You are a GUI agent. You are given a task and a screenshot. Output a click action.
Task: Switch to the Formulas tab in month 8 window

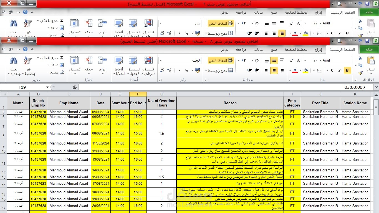(274, 50)
